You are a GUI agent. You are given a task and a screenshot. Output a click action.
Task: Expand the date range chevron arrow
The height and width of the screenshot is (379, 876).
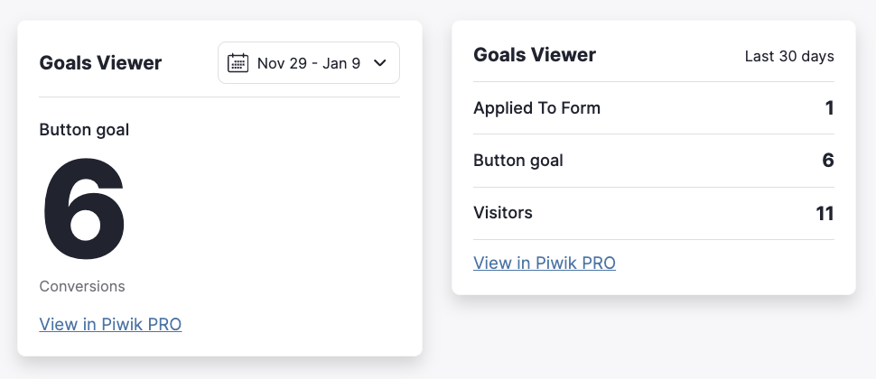[x=380, y=63]
